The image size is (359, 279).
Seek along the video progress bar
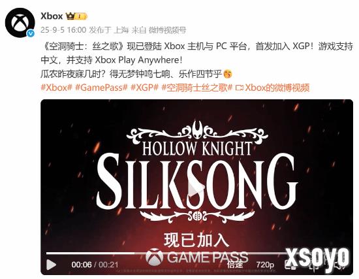tap(197, 254)
